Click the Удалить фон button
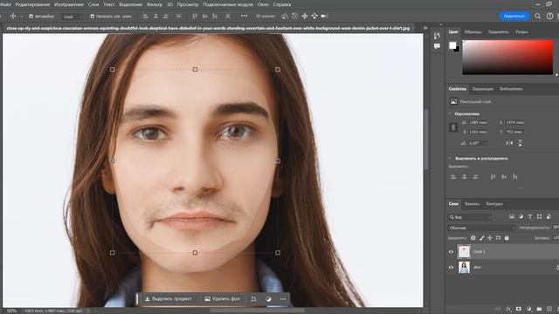Viewport: 559px width, 314px height. 222,299
